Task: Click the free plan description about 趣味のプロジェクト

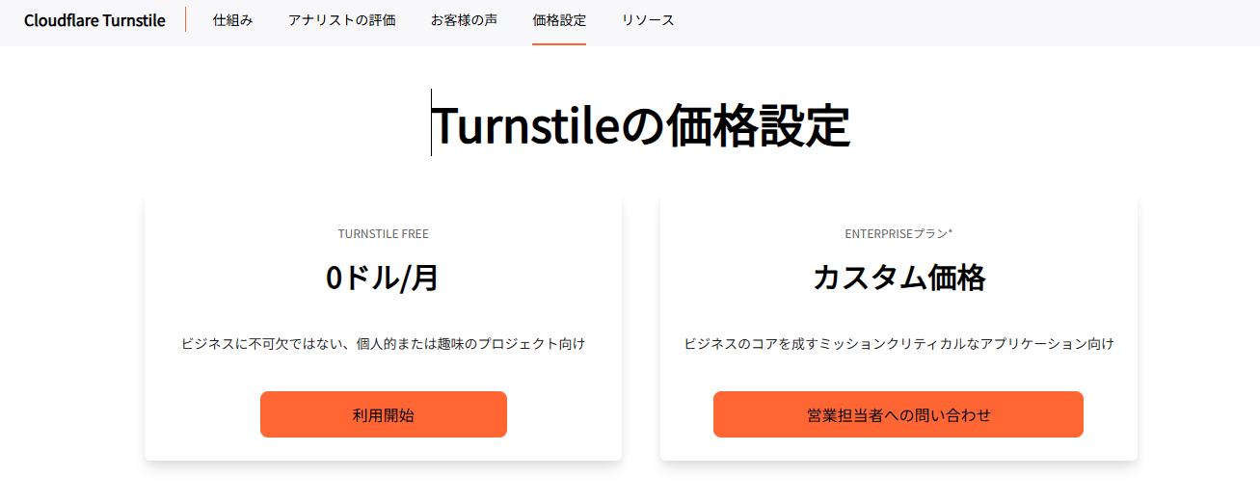Action: [383, 344]
